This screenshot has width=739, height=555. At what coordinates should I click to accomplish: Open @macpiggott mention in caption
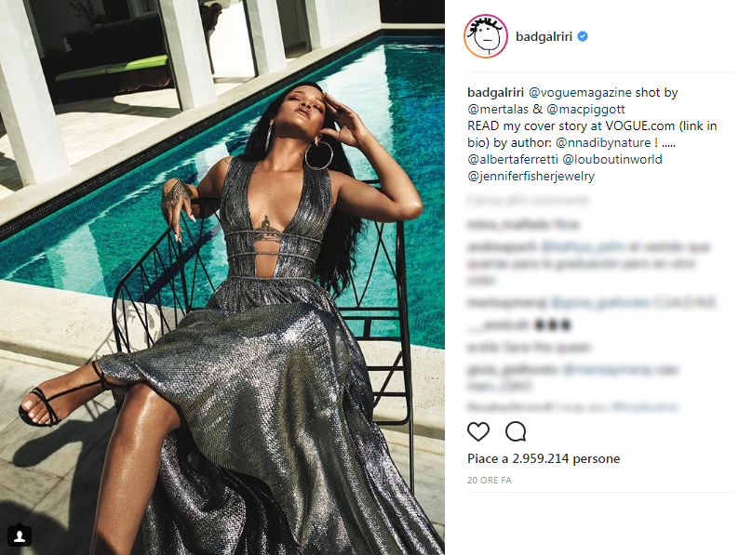pyautogui.click(x=585, y=109)
